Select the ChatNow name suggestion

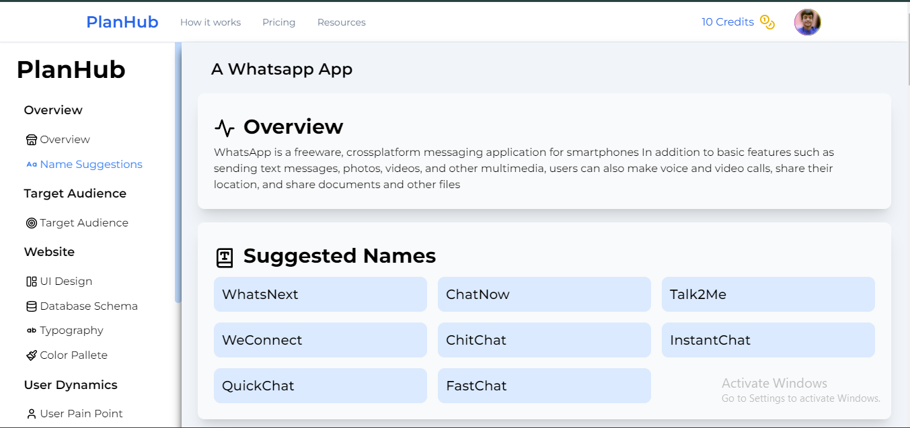[x=544, y=294]
